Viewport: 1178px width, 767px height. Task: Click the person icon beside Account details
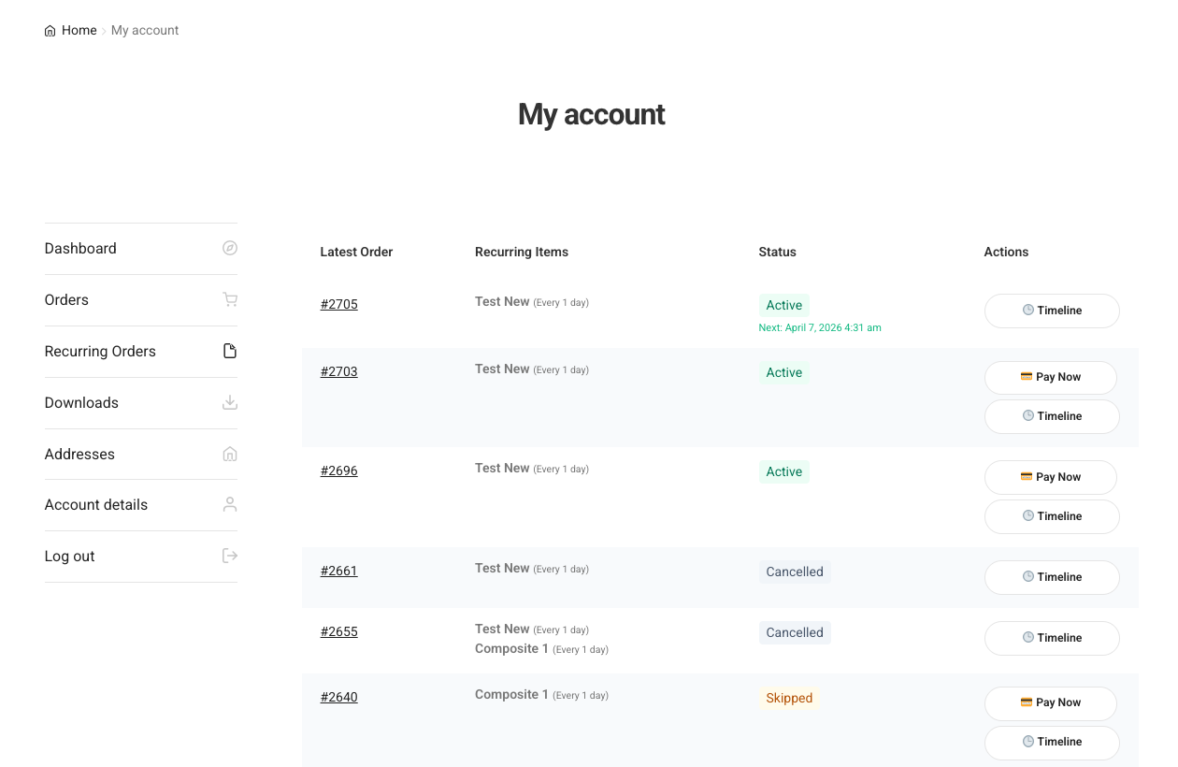(230, 504)
